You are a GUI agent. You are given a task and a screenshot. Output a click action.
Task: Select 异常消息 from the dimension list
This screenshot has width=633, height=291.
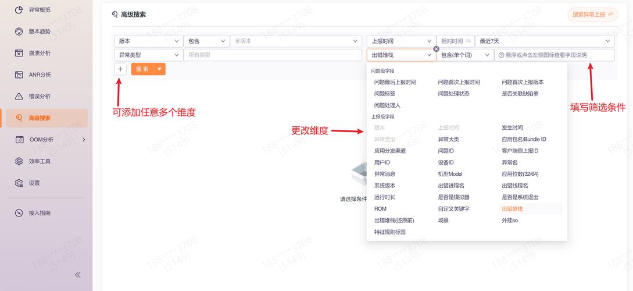coord(384,174)
